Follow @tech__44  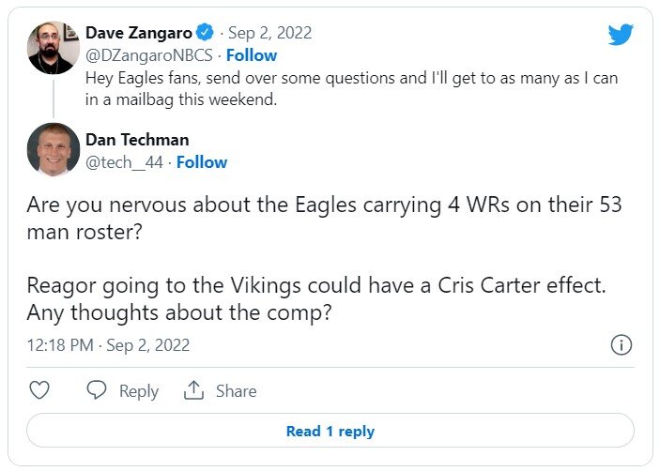[202, 162]
